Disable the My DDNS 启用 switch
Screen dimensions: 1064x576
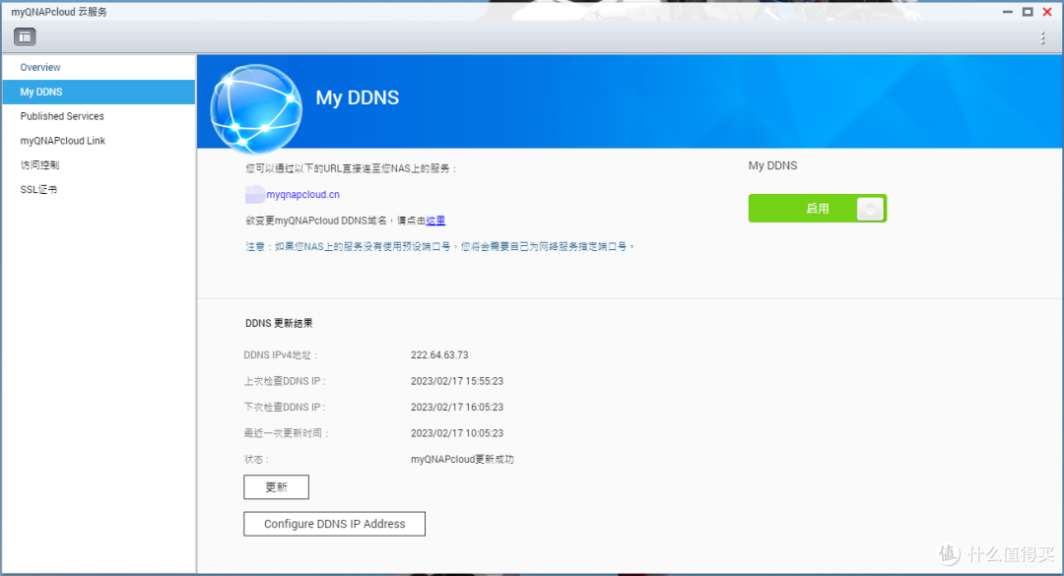(x=817, y=209)
